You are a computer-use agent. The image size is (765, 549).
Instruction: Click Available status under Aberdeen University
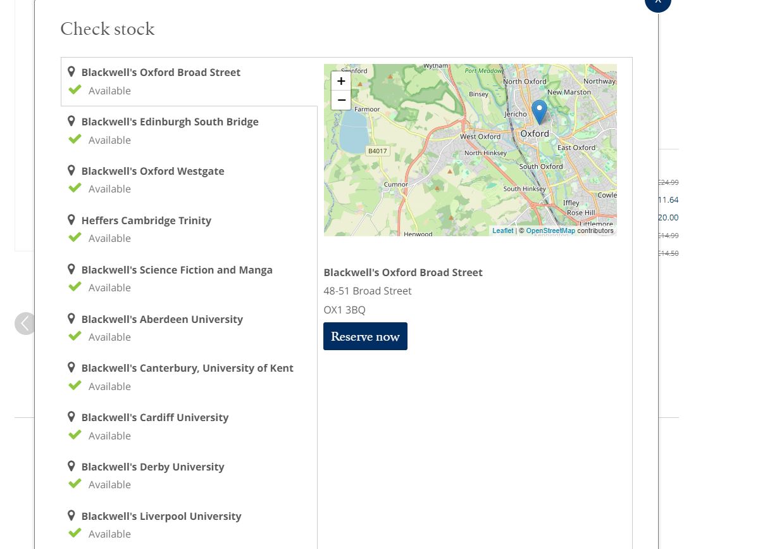click(109, 337)
